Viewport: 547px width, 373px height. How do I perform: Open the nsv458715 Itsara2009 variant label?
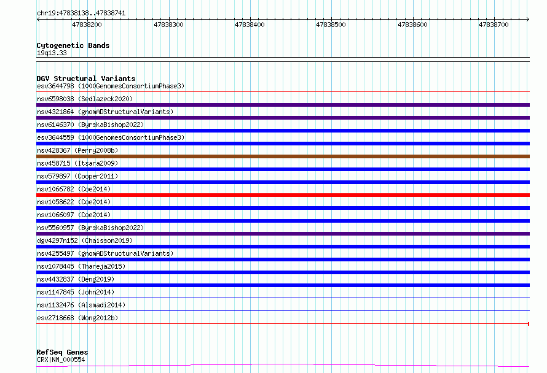77,163
